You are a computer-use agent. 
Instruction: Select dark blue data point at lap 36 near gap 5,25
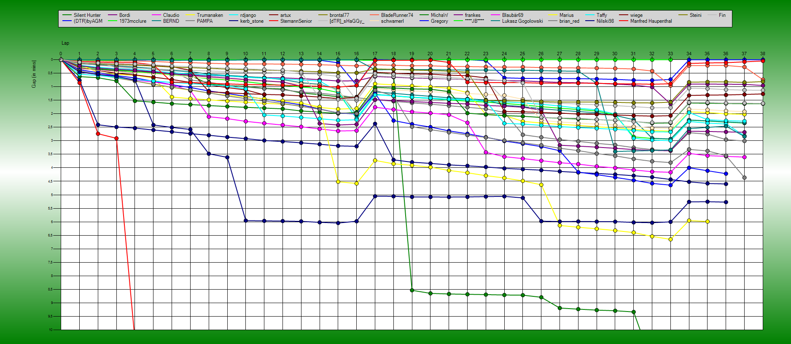pyautogui.click(x=726, y=202)
